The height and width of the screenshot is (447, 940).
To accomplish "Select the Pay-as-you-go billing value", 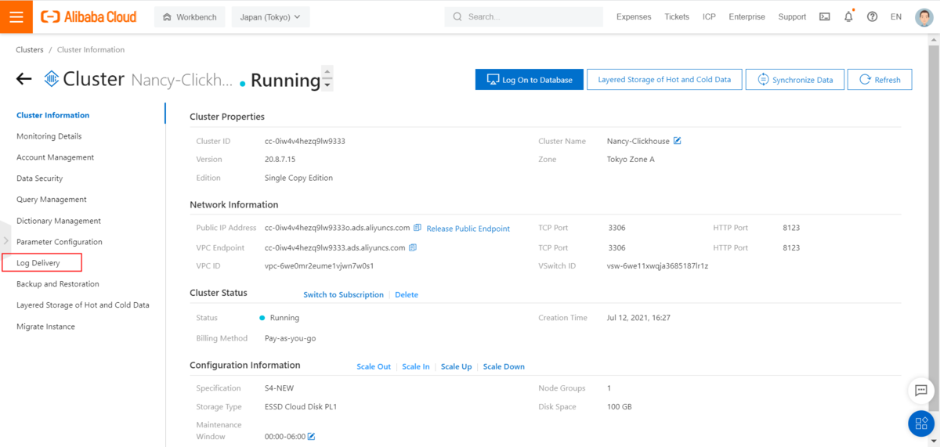I will [x=291, y=338].
